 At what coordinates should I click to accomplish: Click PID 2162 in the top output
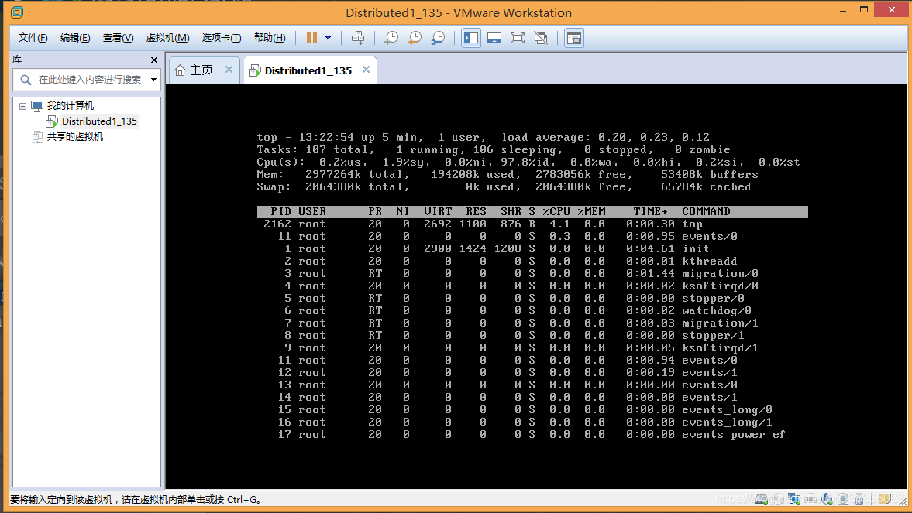tap(277, 224)
